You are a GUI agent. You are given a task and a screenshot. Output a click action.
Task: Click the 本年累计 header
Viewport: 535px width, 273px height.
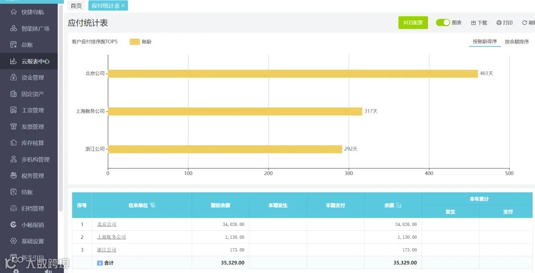pos(479,199)
